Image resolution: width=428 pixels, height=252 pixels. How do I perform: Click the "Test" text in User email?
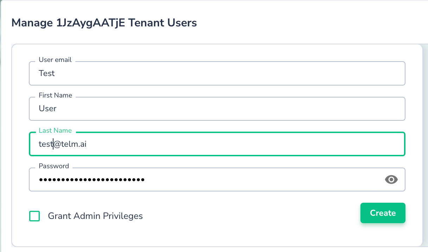point(47,74)
